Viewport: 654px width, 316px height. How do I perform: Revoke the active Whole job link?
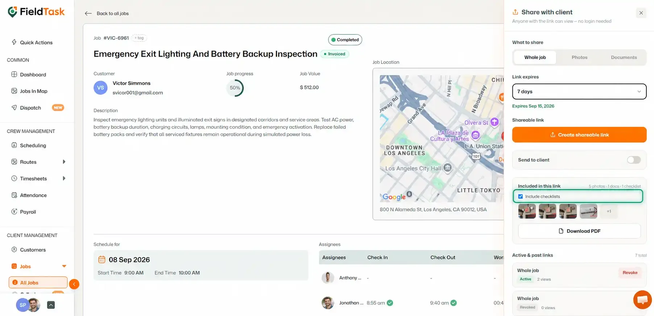(x=630, y=273)
